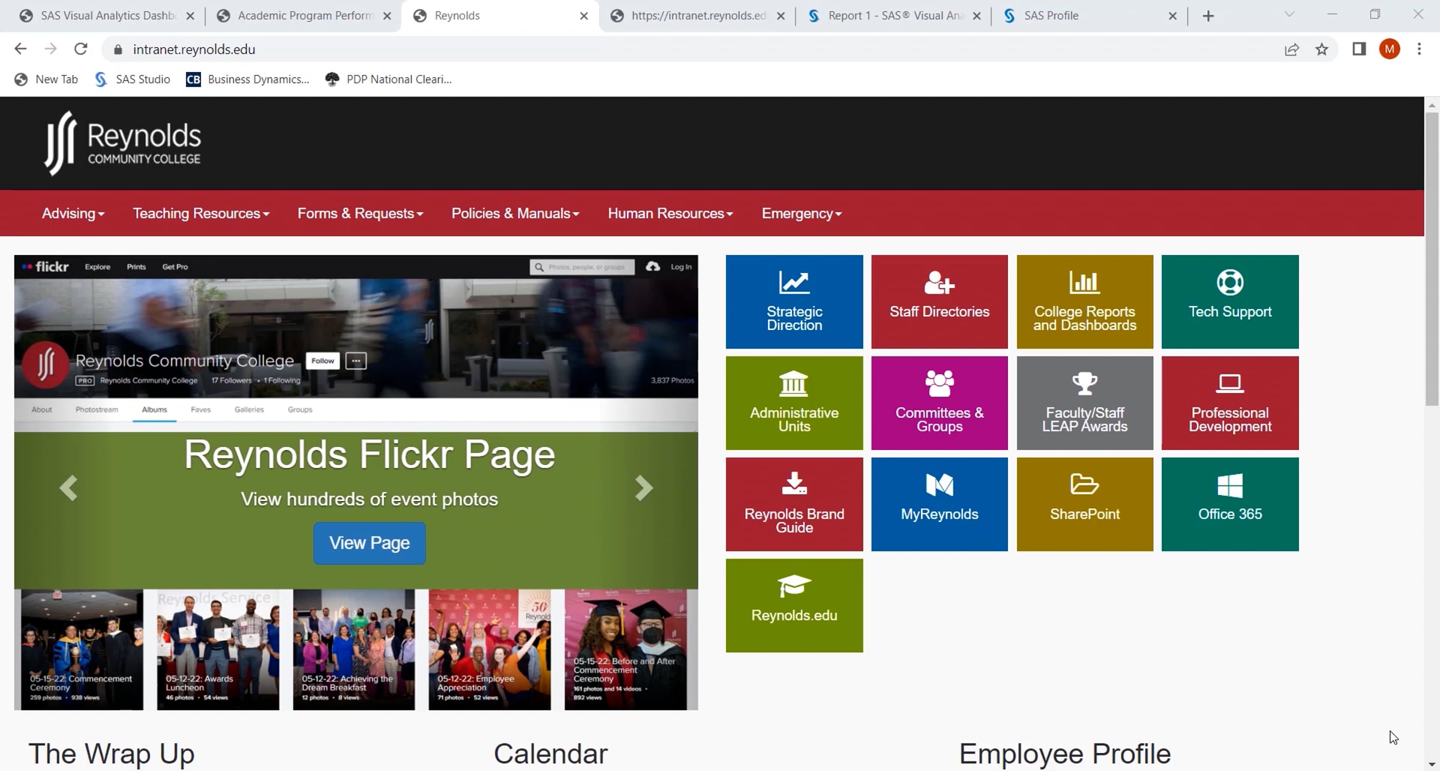Open the SAS Studio bookmark
The width and height of the screenshot is (1440, 771).
click(x=133, y=79)
